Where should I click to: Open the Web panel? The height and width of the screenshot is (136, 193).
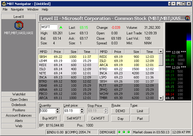click(x=19, y=126)
